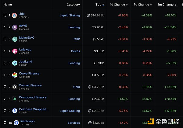The image size is (183, 128).
Task: Click the question mark next to Lido TVL
Action: 88,16
